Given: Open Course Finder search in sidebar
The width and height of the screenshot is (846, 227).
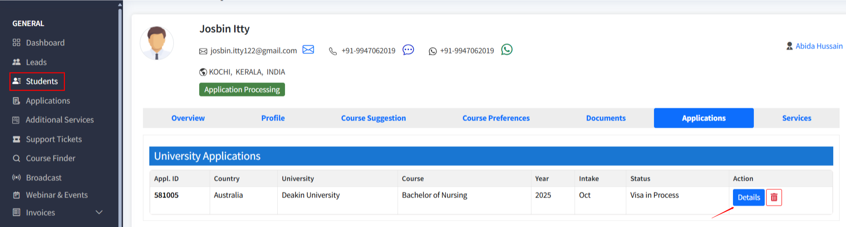Looking at the screenshot, I should 50,158.
